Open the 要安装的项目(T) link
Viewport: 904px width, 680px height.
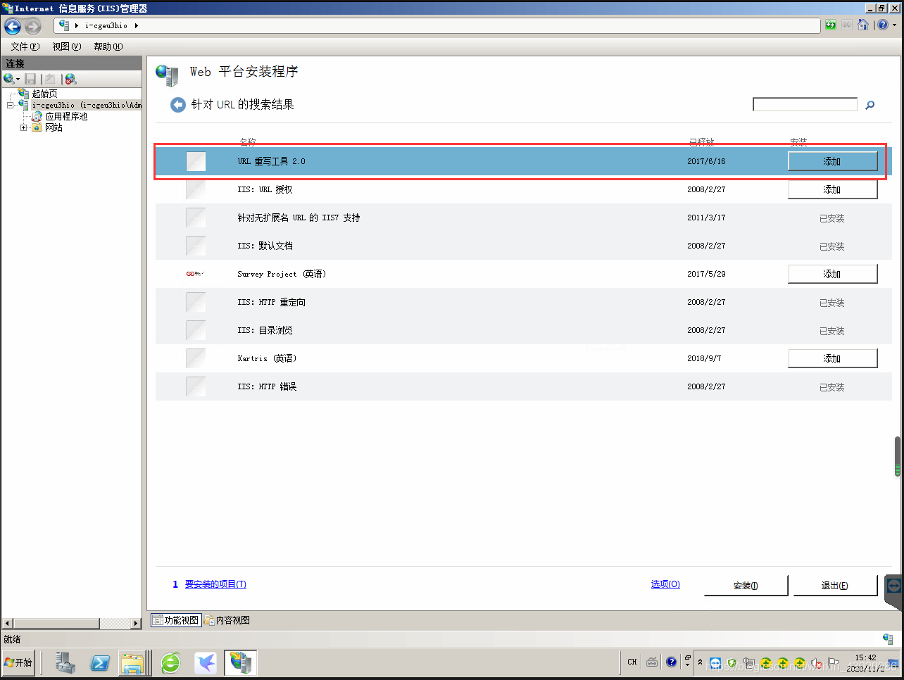point(215,584)
